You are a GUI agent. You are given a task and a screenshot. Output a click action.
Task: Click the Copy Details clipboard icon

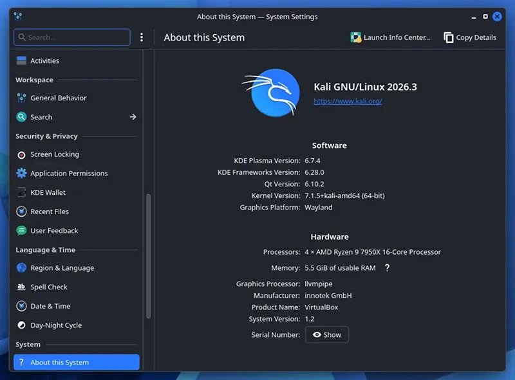pos(448,37)
